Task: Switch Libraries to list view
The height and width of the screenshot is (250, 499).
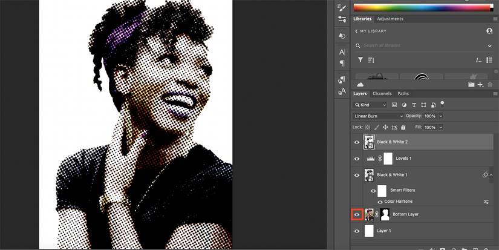Action: click(x=490, y=60)
